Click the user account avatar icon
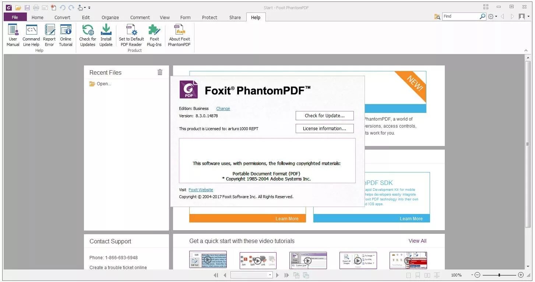This screenshot has width=535, height=282. 521,17
